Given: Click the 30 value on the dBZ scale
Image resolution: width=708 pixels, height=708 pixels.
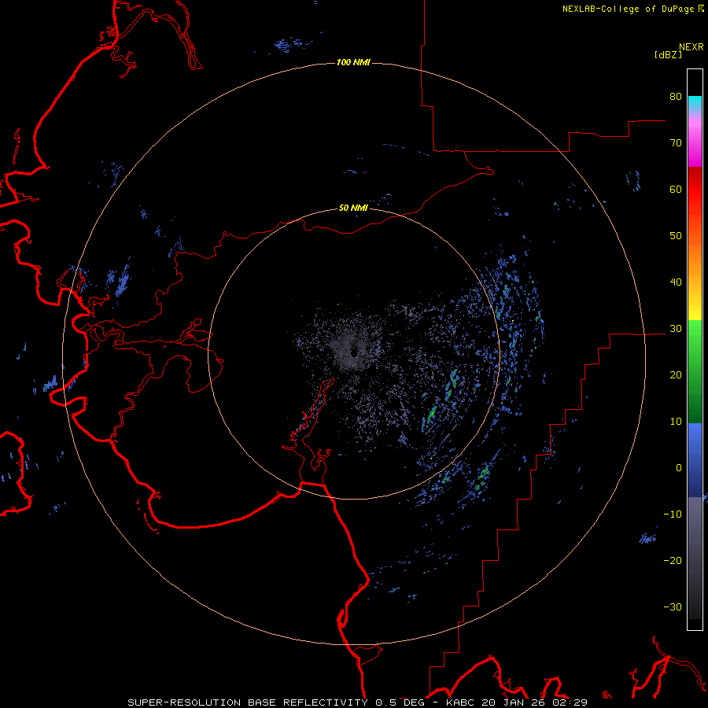Looking at the screenshot, I should click(676, 329).
